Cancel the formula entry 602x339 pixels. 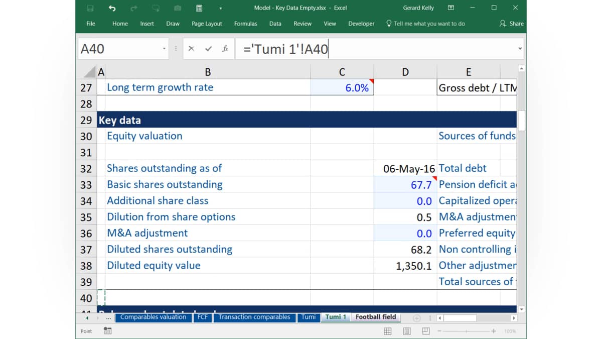point(191,49)
